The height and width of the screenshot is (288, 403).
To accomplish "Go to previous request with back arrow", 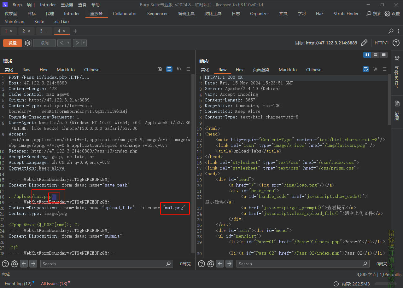I will (62, 43).
